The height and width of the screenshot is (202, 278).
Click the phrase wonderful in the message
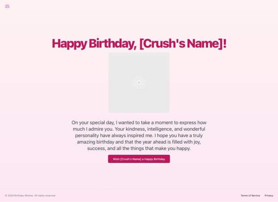194,129
